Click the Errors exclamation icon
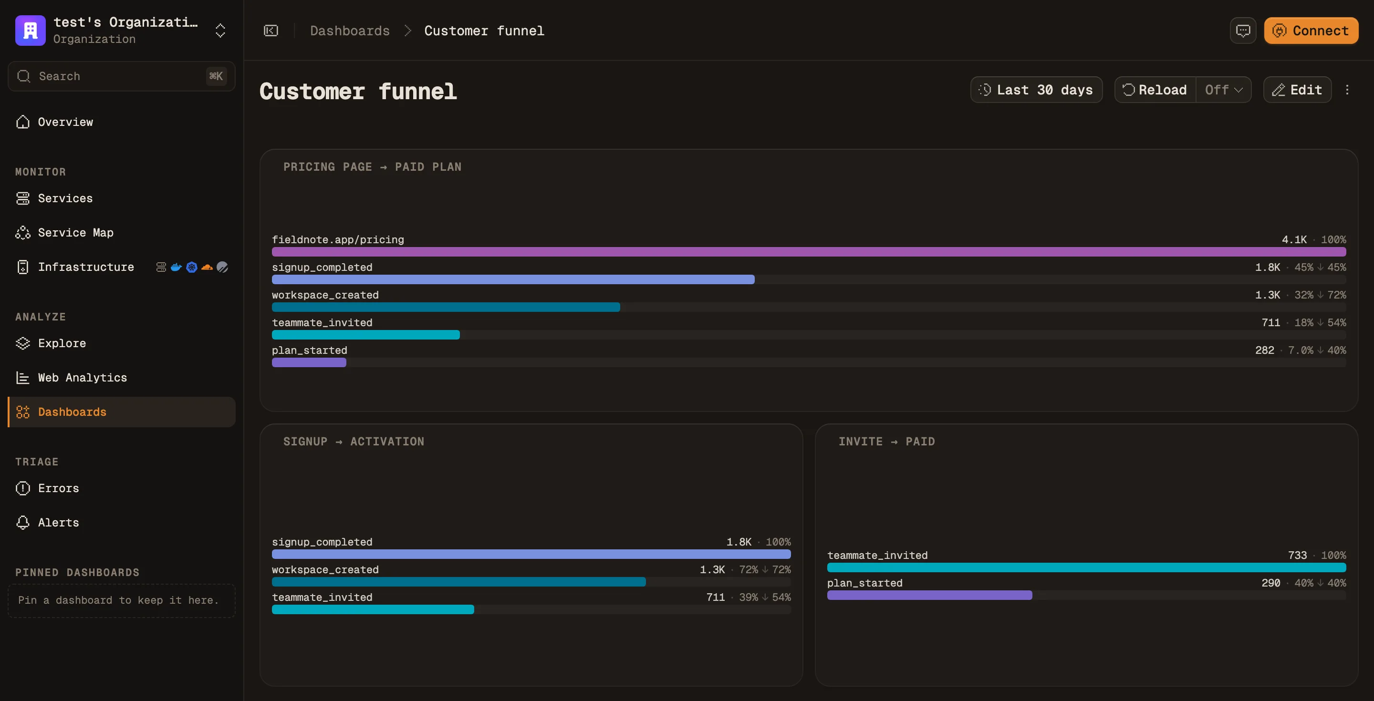The image size is (1374, 701). tap(23, 488)
